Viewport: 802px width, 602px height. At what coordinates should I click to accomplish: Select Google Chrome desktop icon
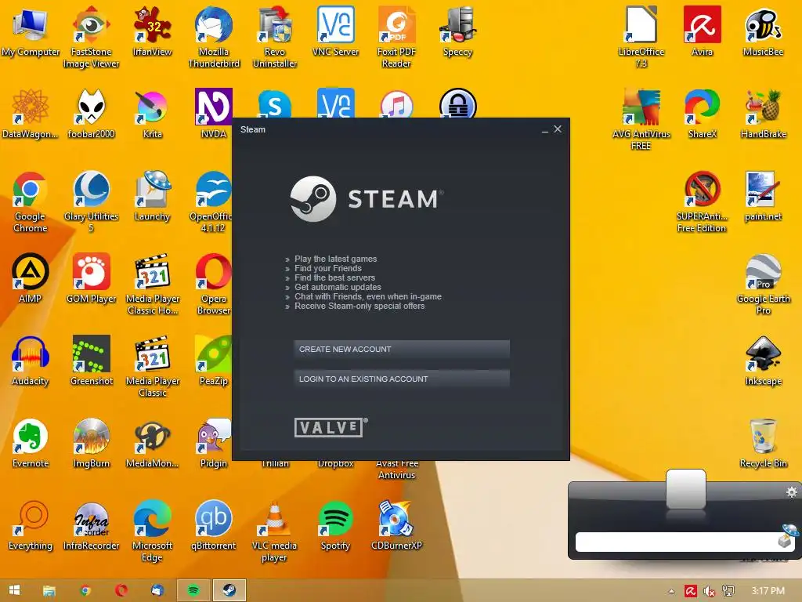coord(31,201)
